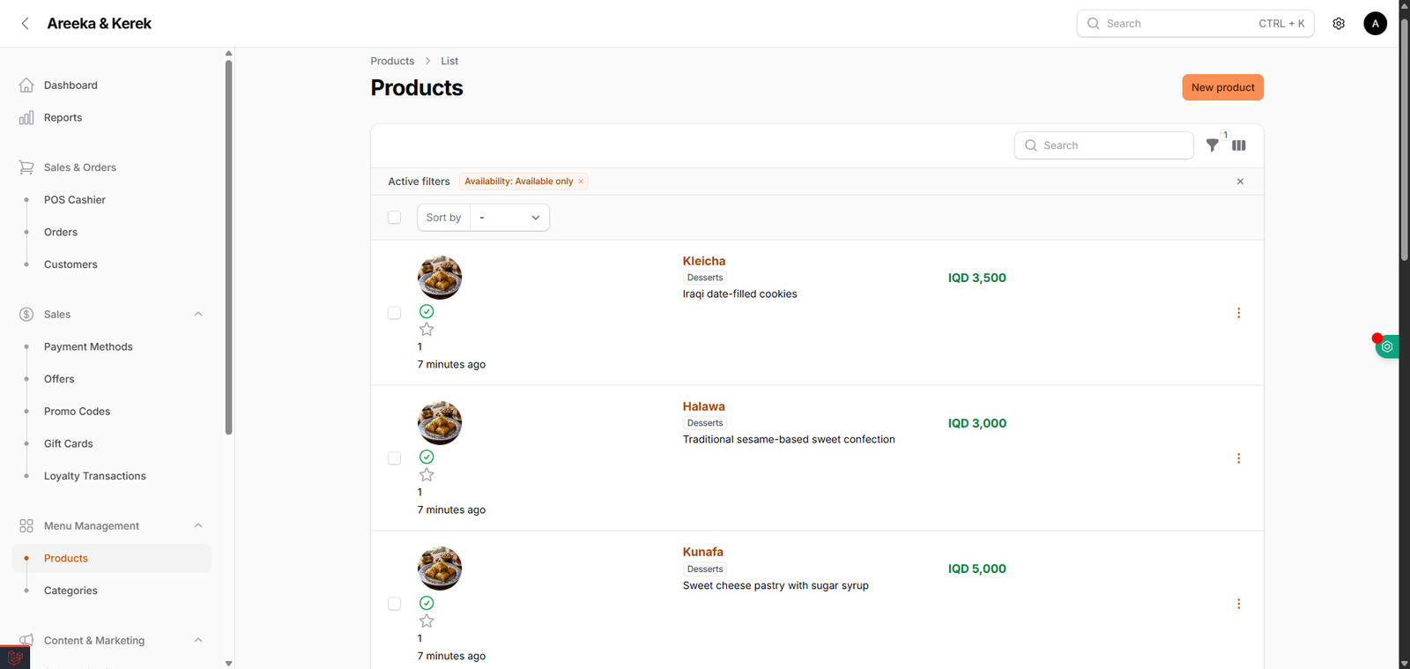
Task: Star the Halawa product as favorite
Action: [427, 473]
